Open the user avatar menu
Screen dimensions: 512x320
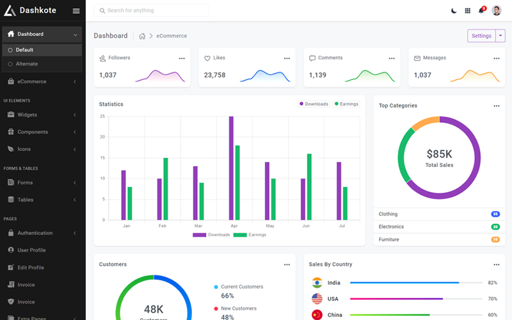[497, 10]
